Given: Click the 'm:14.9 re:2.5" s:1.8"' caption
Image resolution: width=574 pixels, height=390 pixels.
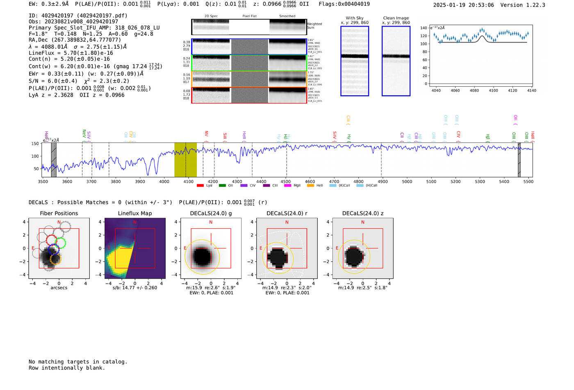Looking at the screenshot, I should click(363, 288).
